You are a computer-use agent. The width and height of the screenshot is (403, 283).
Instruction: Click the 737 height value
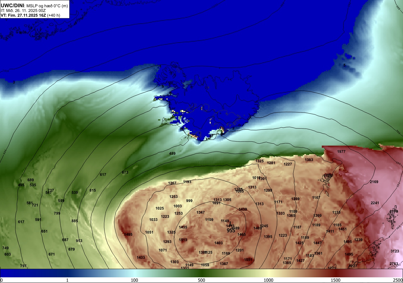(51, 190)
